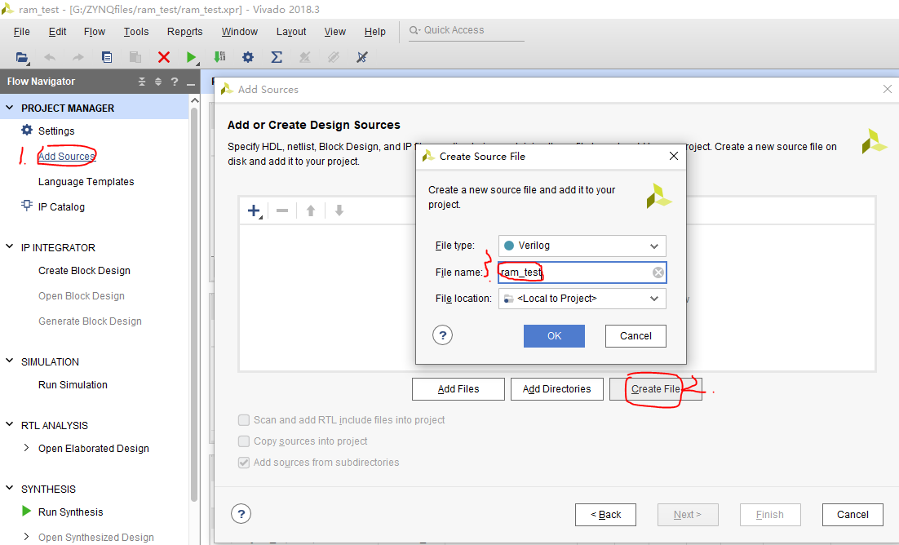Open the Reports menu

pos(184,32)
